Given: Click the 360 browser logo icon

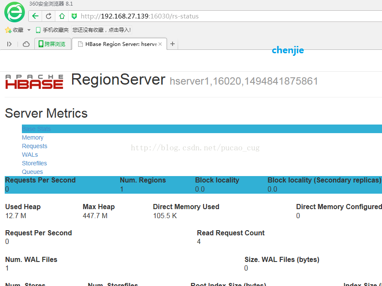Looking at the screenshot, I should 14,12.
